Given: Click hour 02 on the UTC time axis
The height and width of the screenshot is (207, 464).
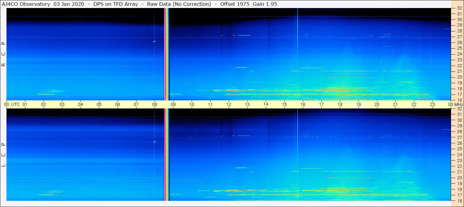Looking at the screenshot, I should [x=44, y=104].
